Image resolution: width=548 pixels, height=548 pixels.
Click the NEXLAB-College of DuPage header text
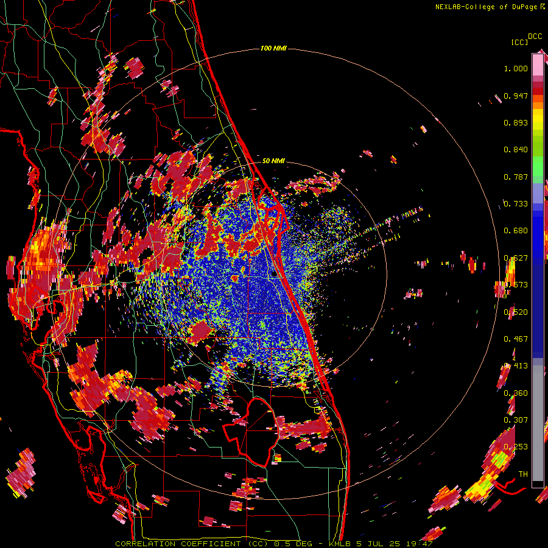[x=486, y=7]
